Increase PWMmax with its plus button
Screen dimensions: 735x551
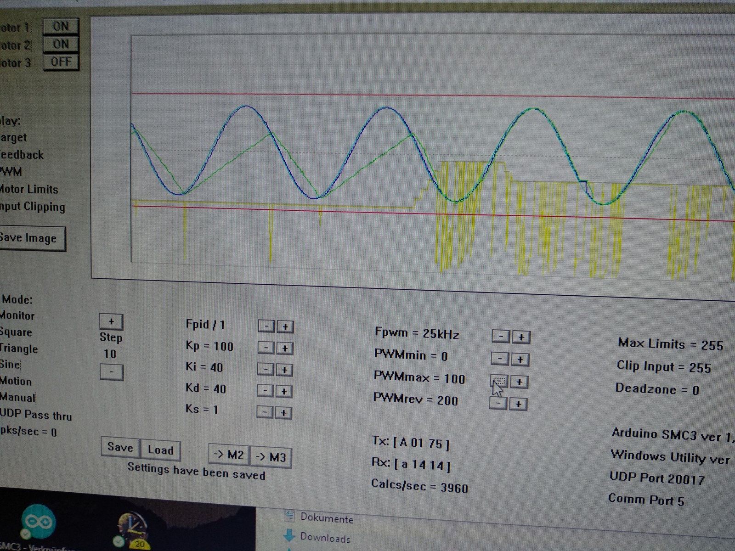pyautogui.click(x=519, y=382)
